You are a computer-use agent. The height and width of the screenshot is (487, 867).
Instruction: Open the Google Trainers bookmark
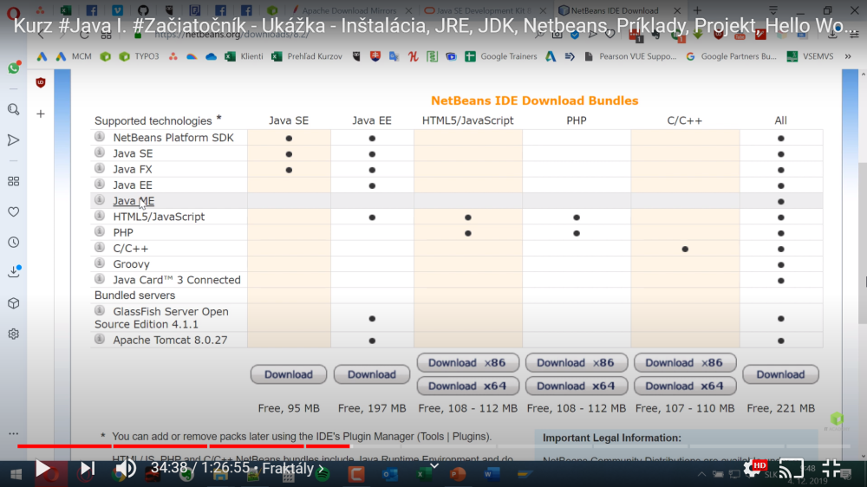(501, 56)
